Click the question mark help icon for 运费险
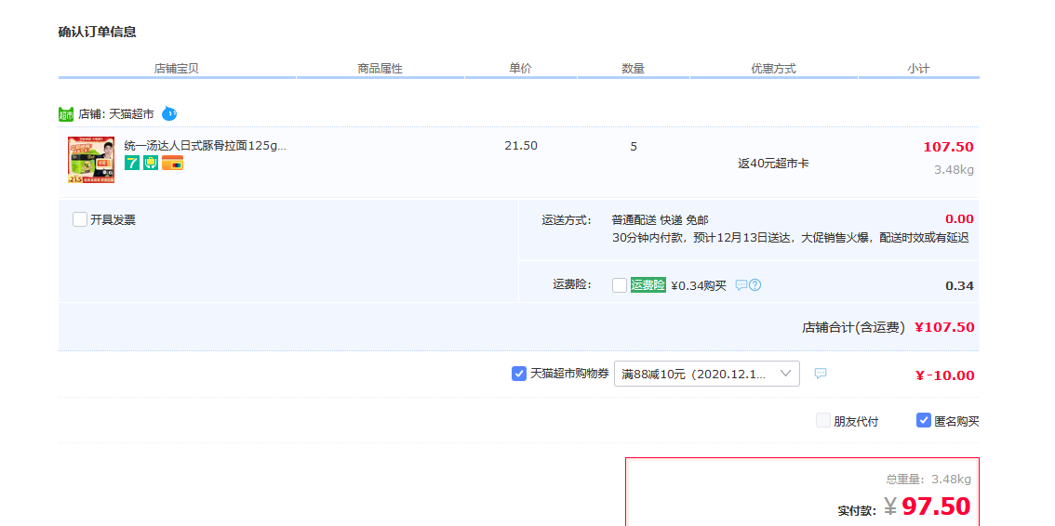This screenshot has width=1055, height=526. tap(755, 284)
